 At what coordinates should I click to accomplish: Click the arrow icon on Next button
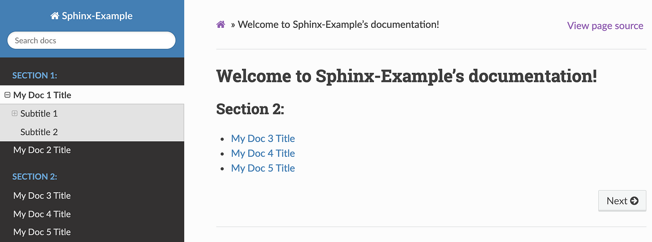pyautogui.click(x=634, y=201)
